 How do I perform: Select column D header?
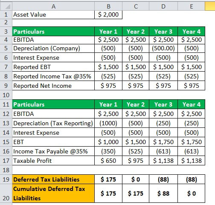163,6
